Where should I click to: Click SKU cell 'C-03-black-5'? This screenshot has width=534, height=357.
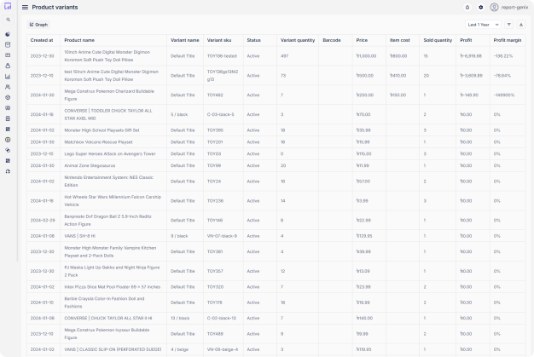tap(220, 114)
